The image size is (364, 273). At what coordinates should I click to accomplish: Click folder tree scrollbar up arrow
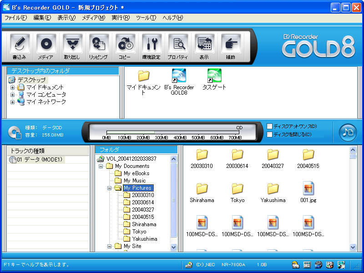(x=173, y=159)
